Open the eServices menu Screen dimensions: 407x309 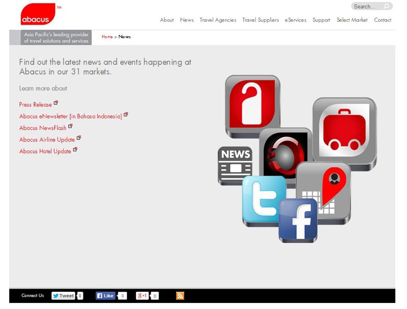click(x=296, y=20)
